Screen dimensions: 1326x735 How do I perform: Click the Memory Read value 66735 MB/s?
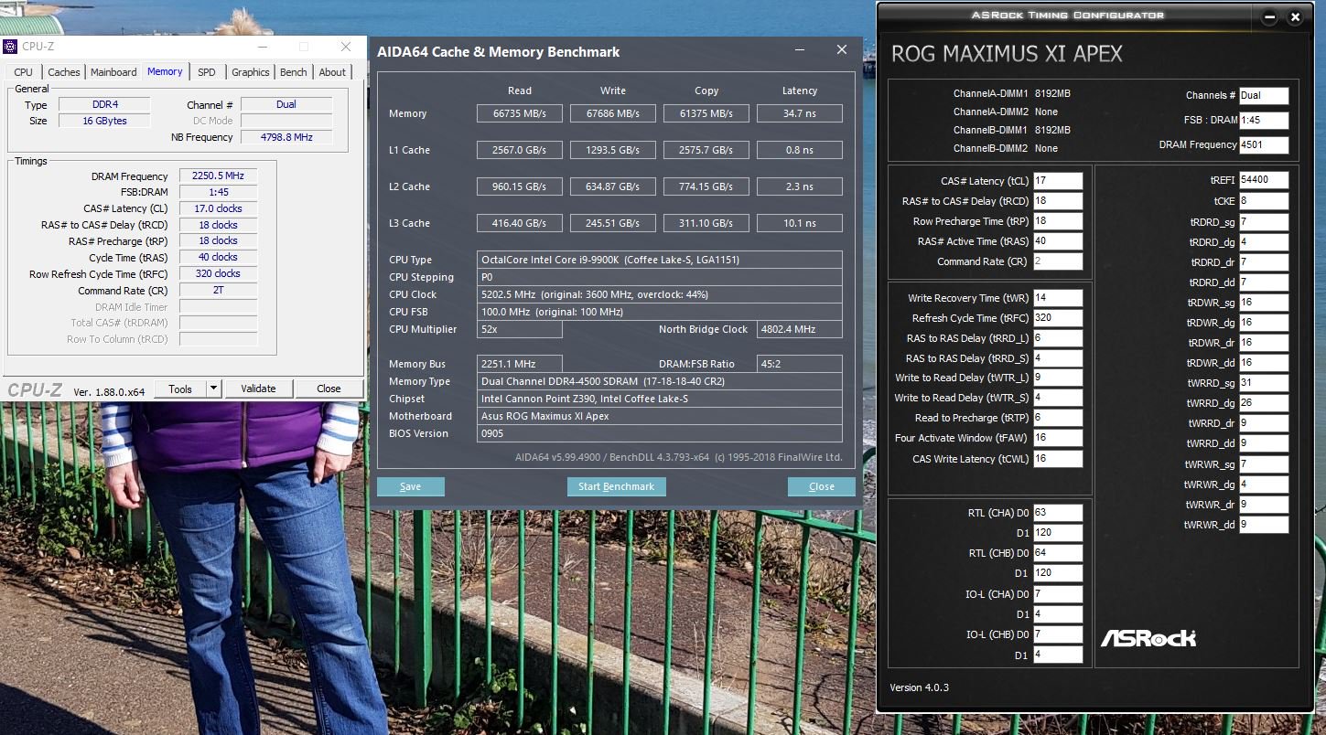pyautogui.click(x=519, y=113)
